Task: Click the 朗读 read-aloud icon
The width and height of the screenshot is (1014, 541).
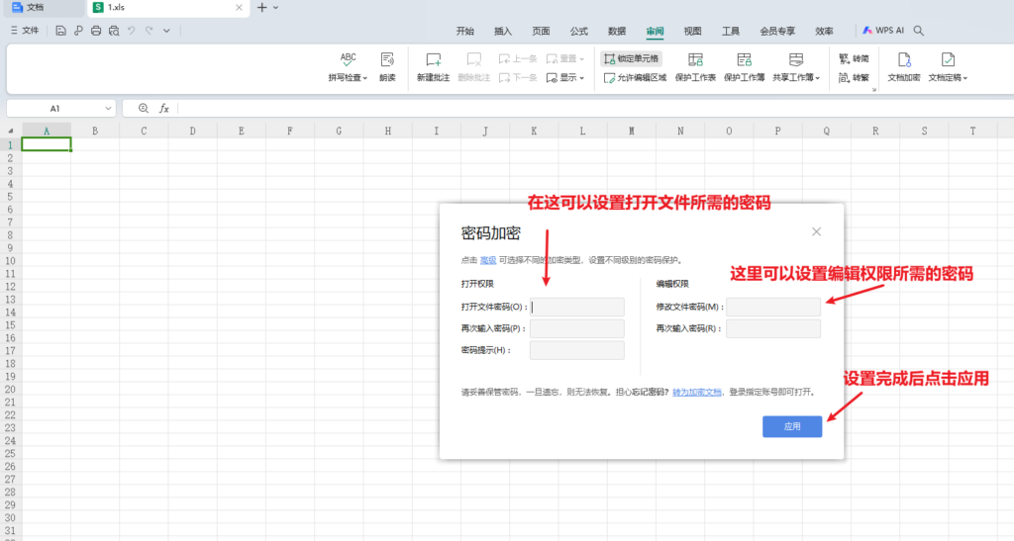Action: point(386,60)
